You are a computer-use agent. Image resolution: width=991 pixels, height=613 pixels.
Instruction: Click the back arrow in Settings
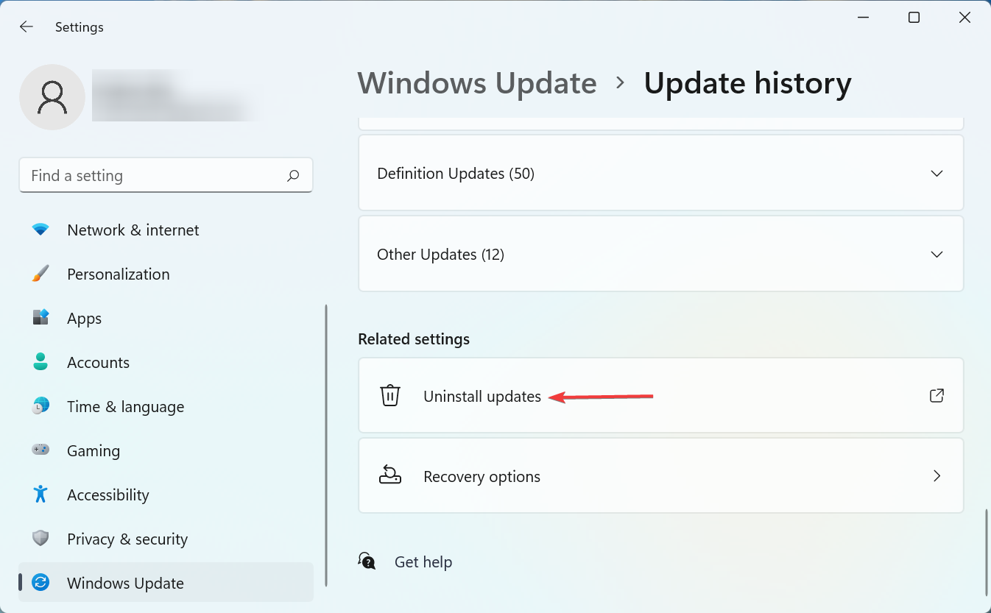[27, 27]
